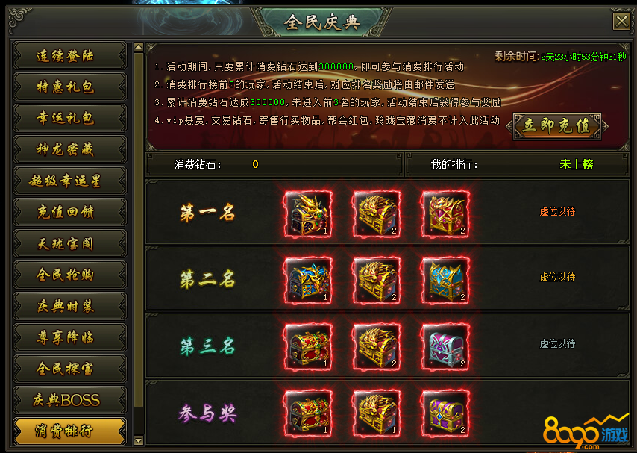The height and width of the screenshot is (453, 637).
Task: Close the 全民庆典 window
Action: point(621,21)
